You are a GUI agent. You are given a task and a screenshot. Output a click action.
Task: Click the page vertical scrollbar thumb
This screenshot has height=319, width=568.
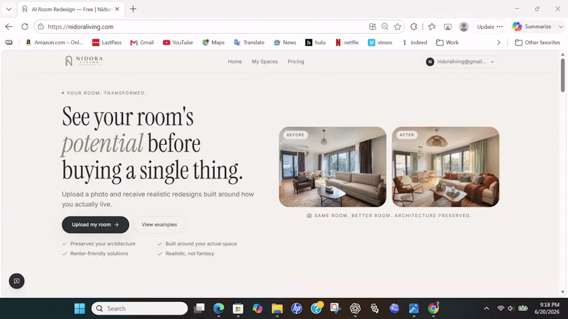tap(563, 75)
